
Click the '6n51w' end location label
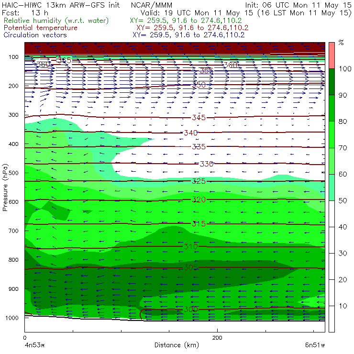click(x=315, y=345)
